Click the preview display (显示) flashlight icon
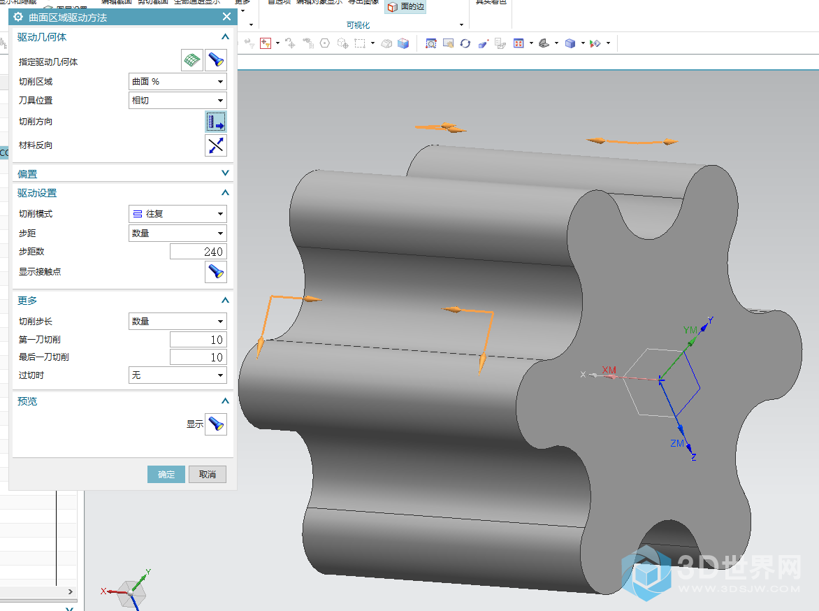 216,424
